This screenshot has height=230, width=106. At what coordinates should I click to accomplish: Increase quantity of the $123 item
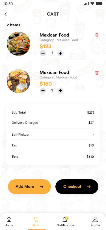tap(60, 53)
